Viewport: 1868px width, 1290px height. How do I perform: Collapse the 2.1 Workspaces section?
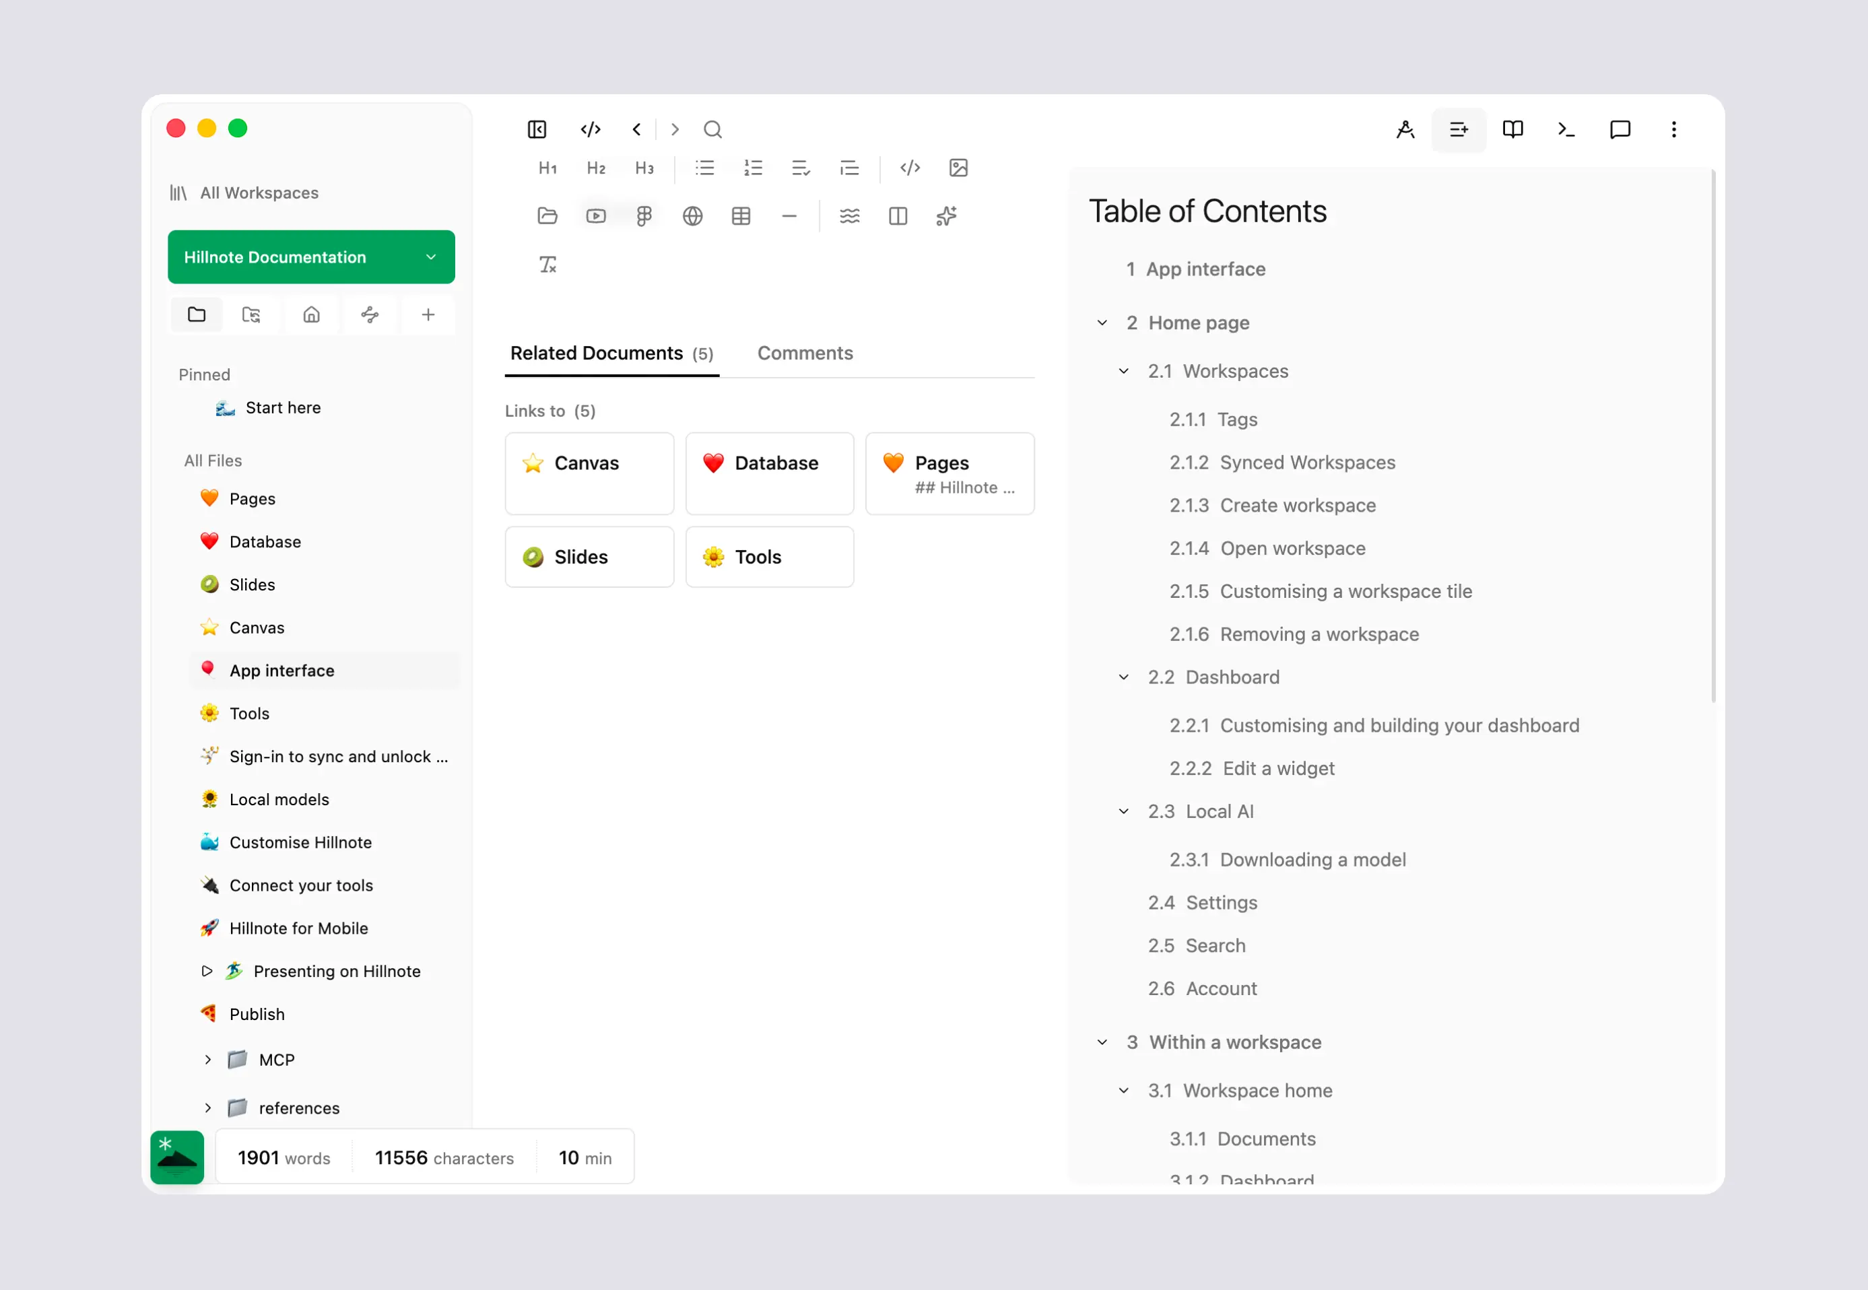coord(1123,371)
